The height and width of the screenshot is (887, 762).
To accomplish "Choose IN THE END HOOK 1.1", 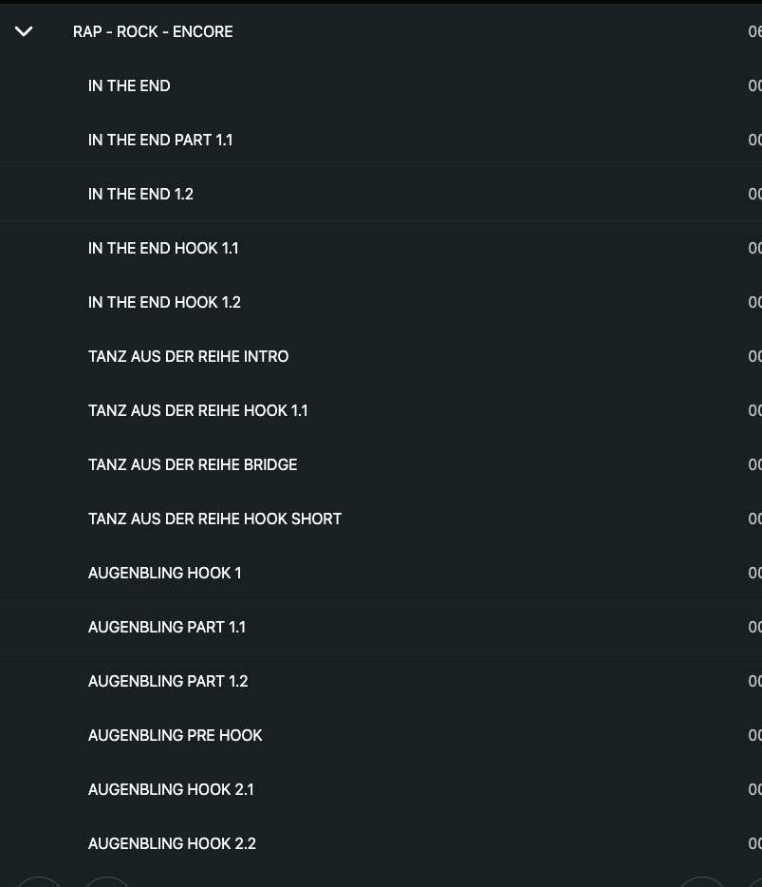I will click(163, 248).
